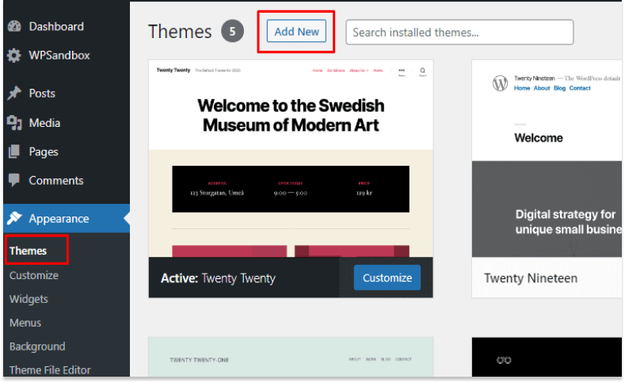Click Blog link in Twenty Nineteen preview

[x=559, y=88]
